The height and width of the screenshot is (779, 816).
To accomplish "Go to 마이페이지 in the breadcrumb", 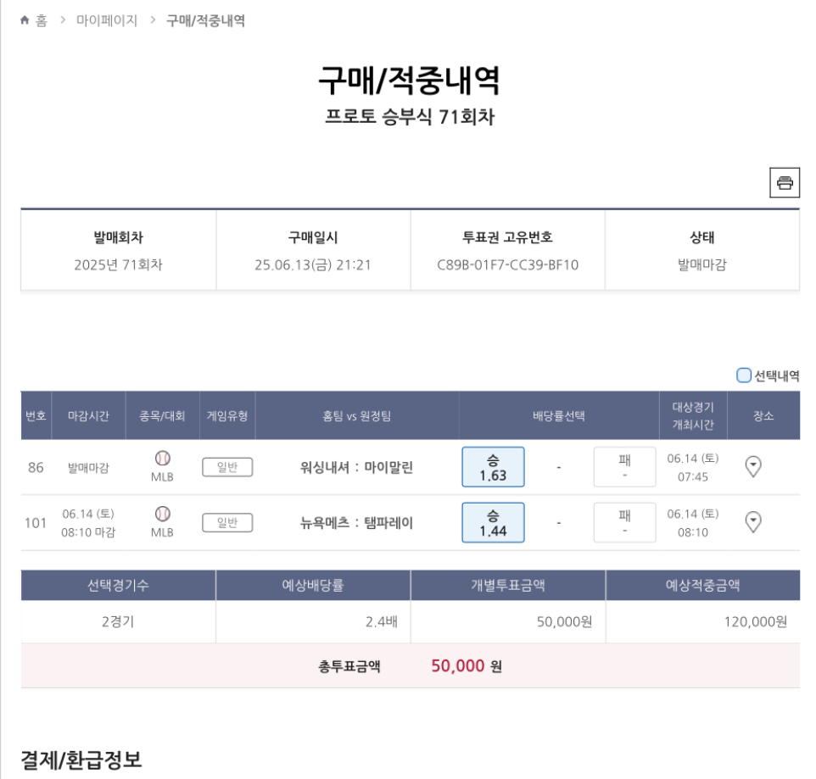I will coord(107,20).
